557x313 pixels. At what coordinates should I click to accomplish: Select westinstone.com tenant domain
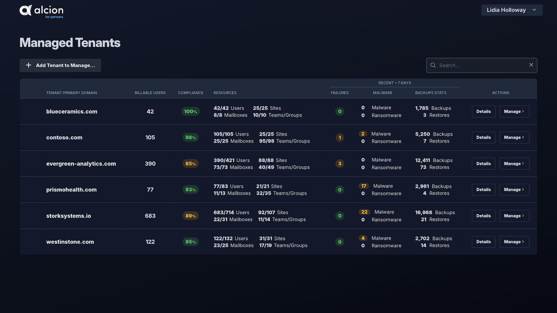[x=70, y=242]
